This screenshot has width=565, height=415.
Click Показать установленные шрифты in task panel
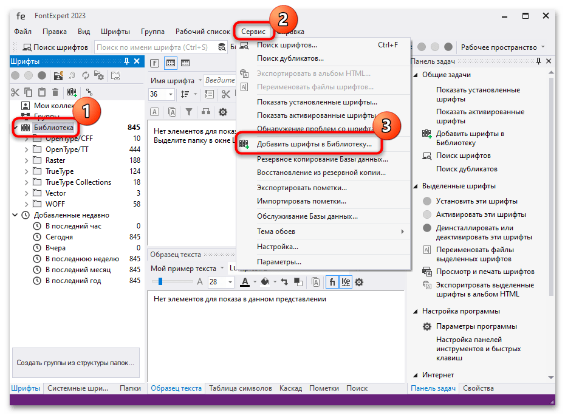(x=478, y=94)
